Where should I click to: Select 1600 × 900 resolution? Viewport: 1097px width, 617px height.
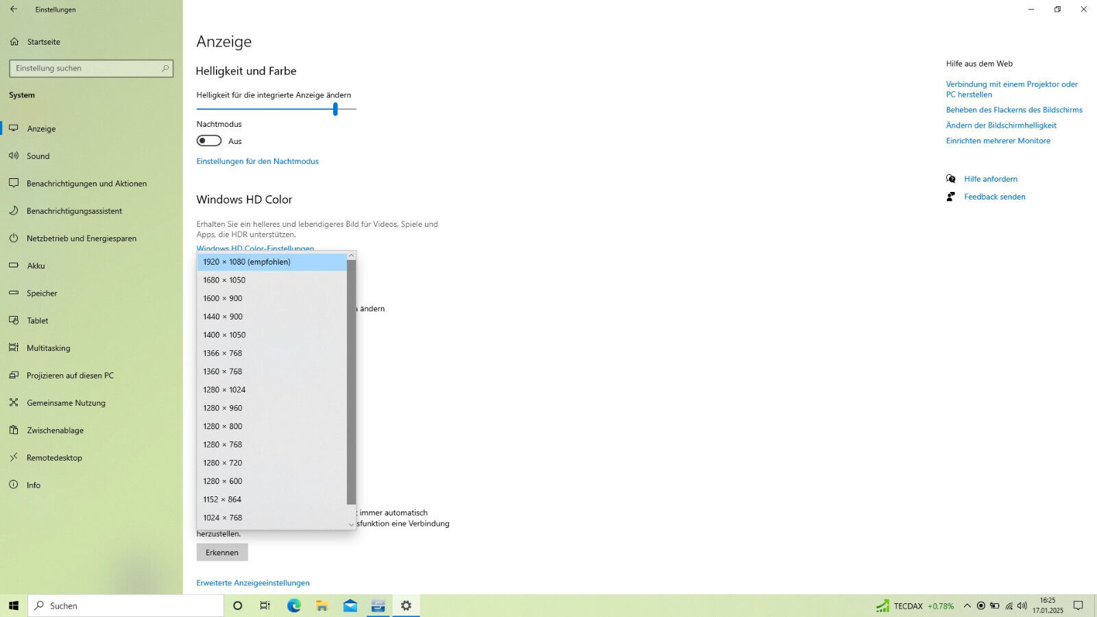272,298
